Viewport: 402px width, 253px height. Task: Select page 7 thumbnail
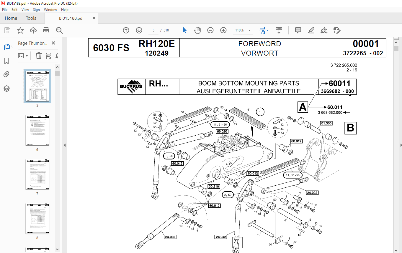tap(37, 175)
